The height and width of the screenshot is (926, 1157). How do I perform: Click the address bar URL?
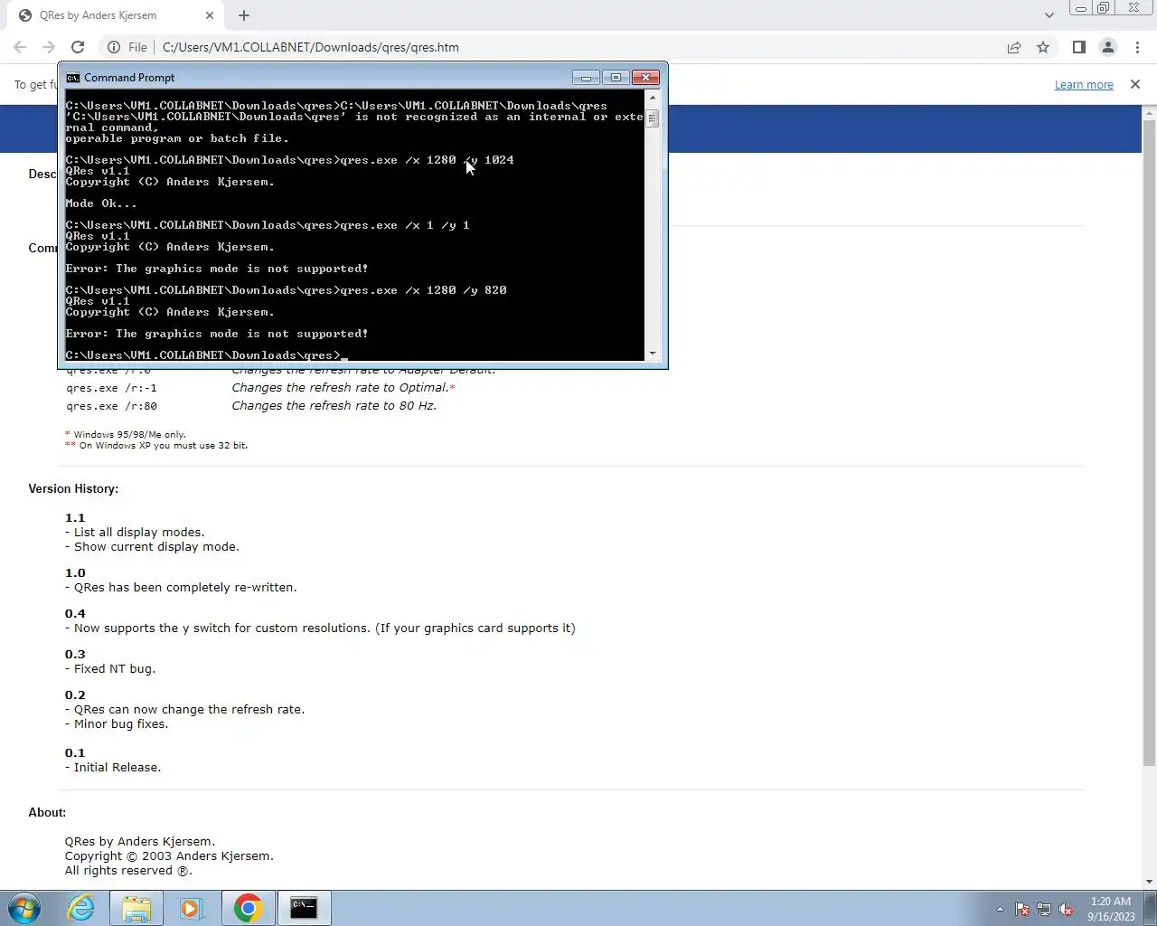click(x=311, y=47)
